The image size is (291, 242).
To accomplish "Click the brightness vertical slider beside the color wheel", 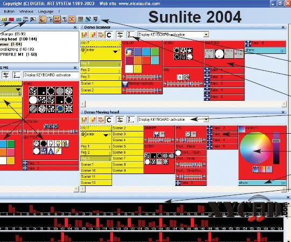I will [x=276, y=148].
